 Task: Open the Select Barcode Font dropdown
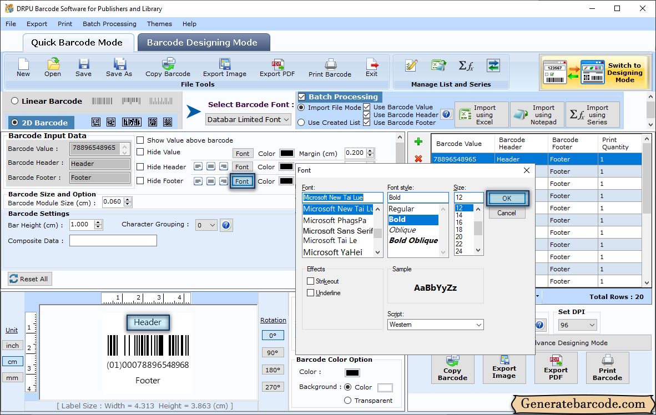249,120
